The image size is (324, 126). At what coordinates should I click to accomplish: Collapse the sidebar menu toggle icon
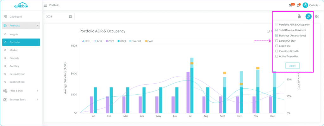(45, 5)
